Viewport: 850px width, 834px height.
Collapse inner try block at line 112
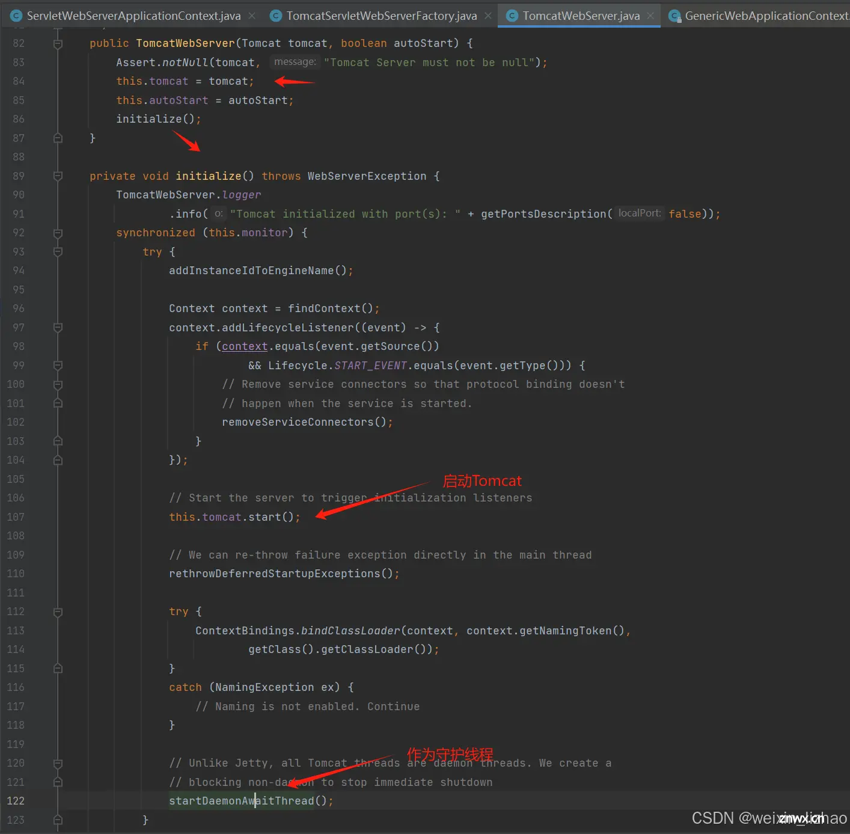(x=58, y=612)
